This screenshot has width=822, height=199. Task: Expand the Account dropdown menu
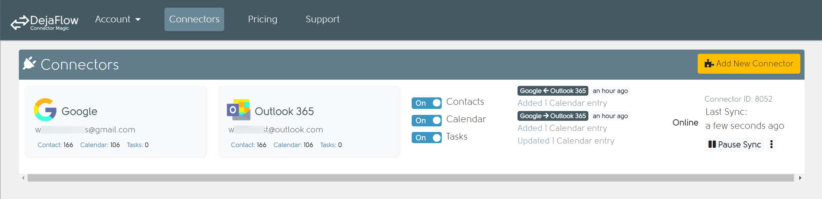pos(118,19)
